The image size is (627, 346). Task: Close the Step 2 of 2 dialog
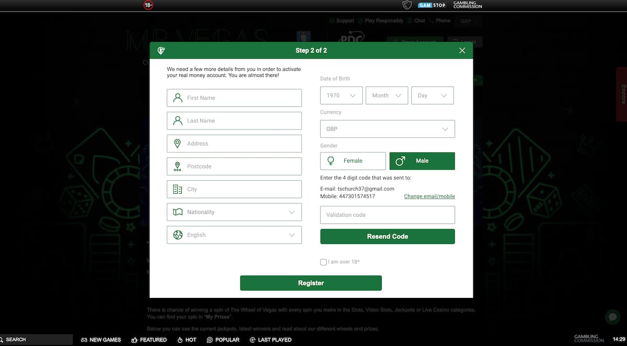[x=462, y=51]
